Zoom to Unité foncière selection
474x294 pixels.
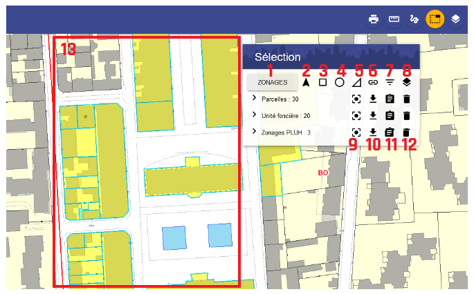coord(356,116)
